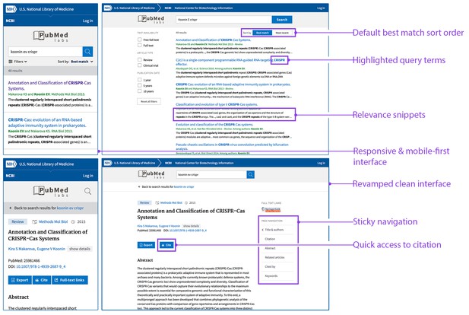The image size is (469, 315).
Task: Open 'CRISPR-Cas: evolution of an RNA-based adaptive immunity' mobile result
Action: (x=47, y=123)
